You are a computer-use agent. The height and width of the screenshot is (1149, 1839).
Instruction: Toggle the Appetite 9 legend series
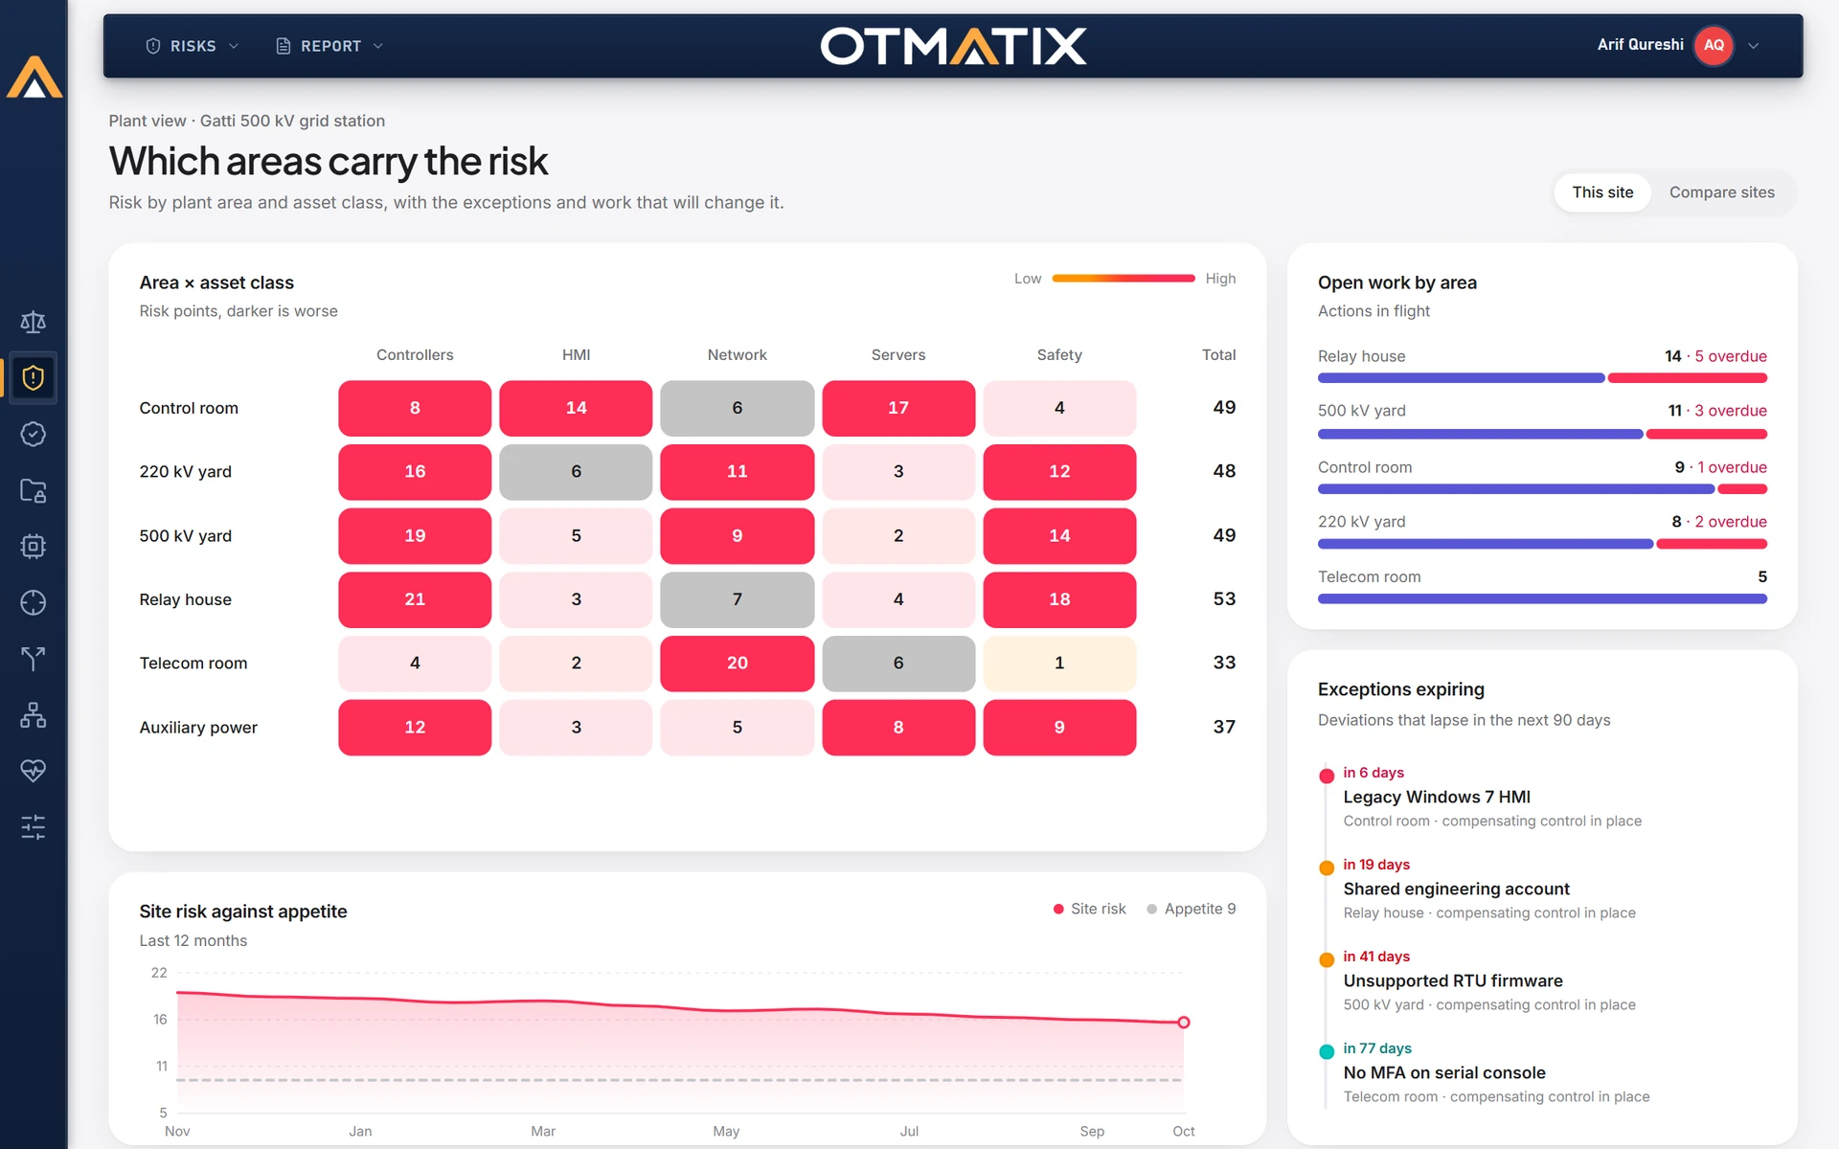(x=1191, y=909)
